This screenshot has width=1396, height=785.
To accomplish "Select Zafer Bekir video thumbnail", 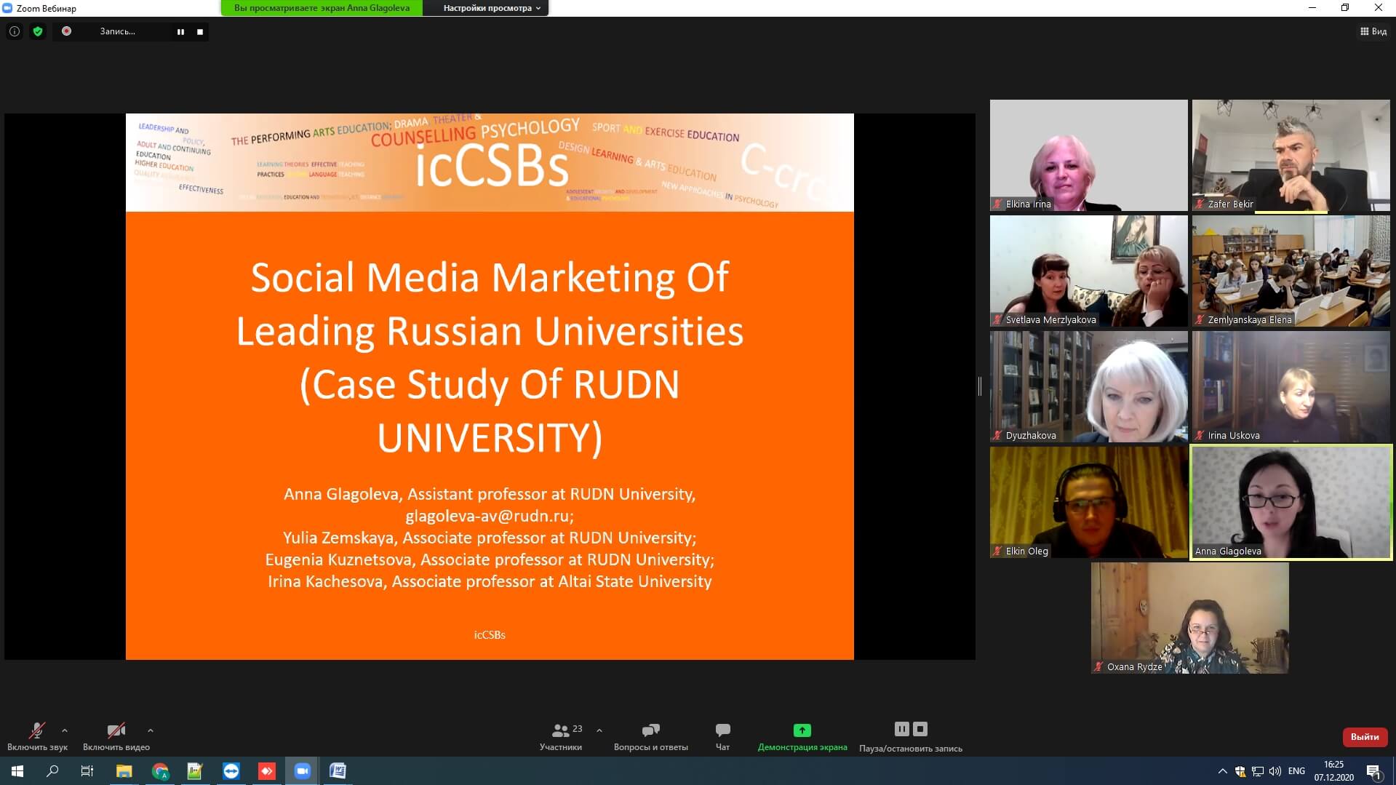I will (x=1291, y=155).
